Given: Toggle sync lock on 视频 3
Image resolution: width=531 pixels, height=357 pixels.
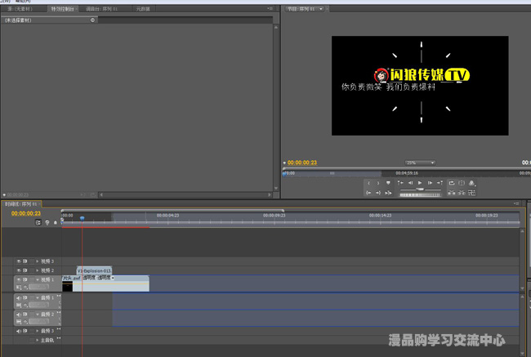Looking at the screenshot, I should tap(25, 261).
